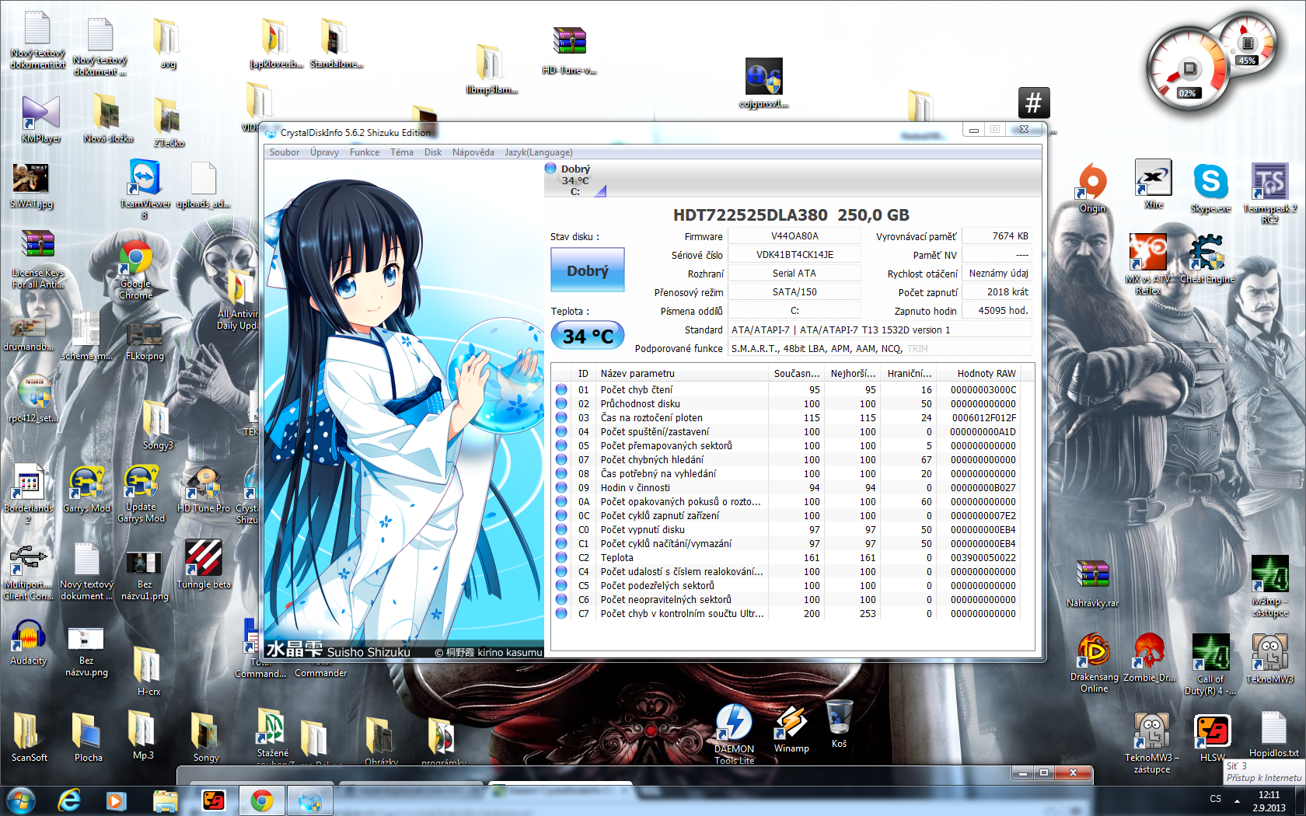1306x816 pixels.
Task: Open the Jazyk(Language) menu
Action: click(x=539, y=152)
